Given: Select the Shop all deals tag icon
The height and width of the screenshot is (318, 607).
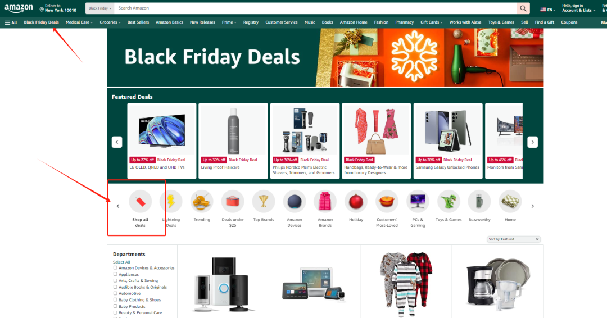Looking at the screenshot, I should [x=140, y=202].
